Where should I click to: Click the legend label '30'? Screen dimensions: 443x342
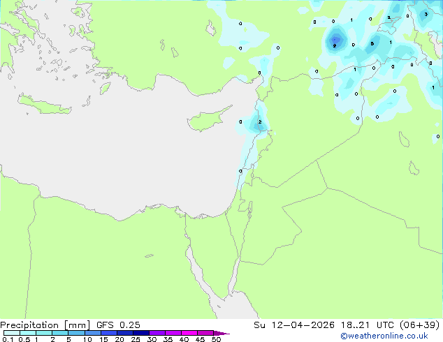tap(152, 339)
